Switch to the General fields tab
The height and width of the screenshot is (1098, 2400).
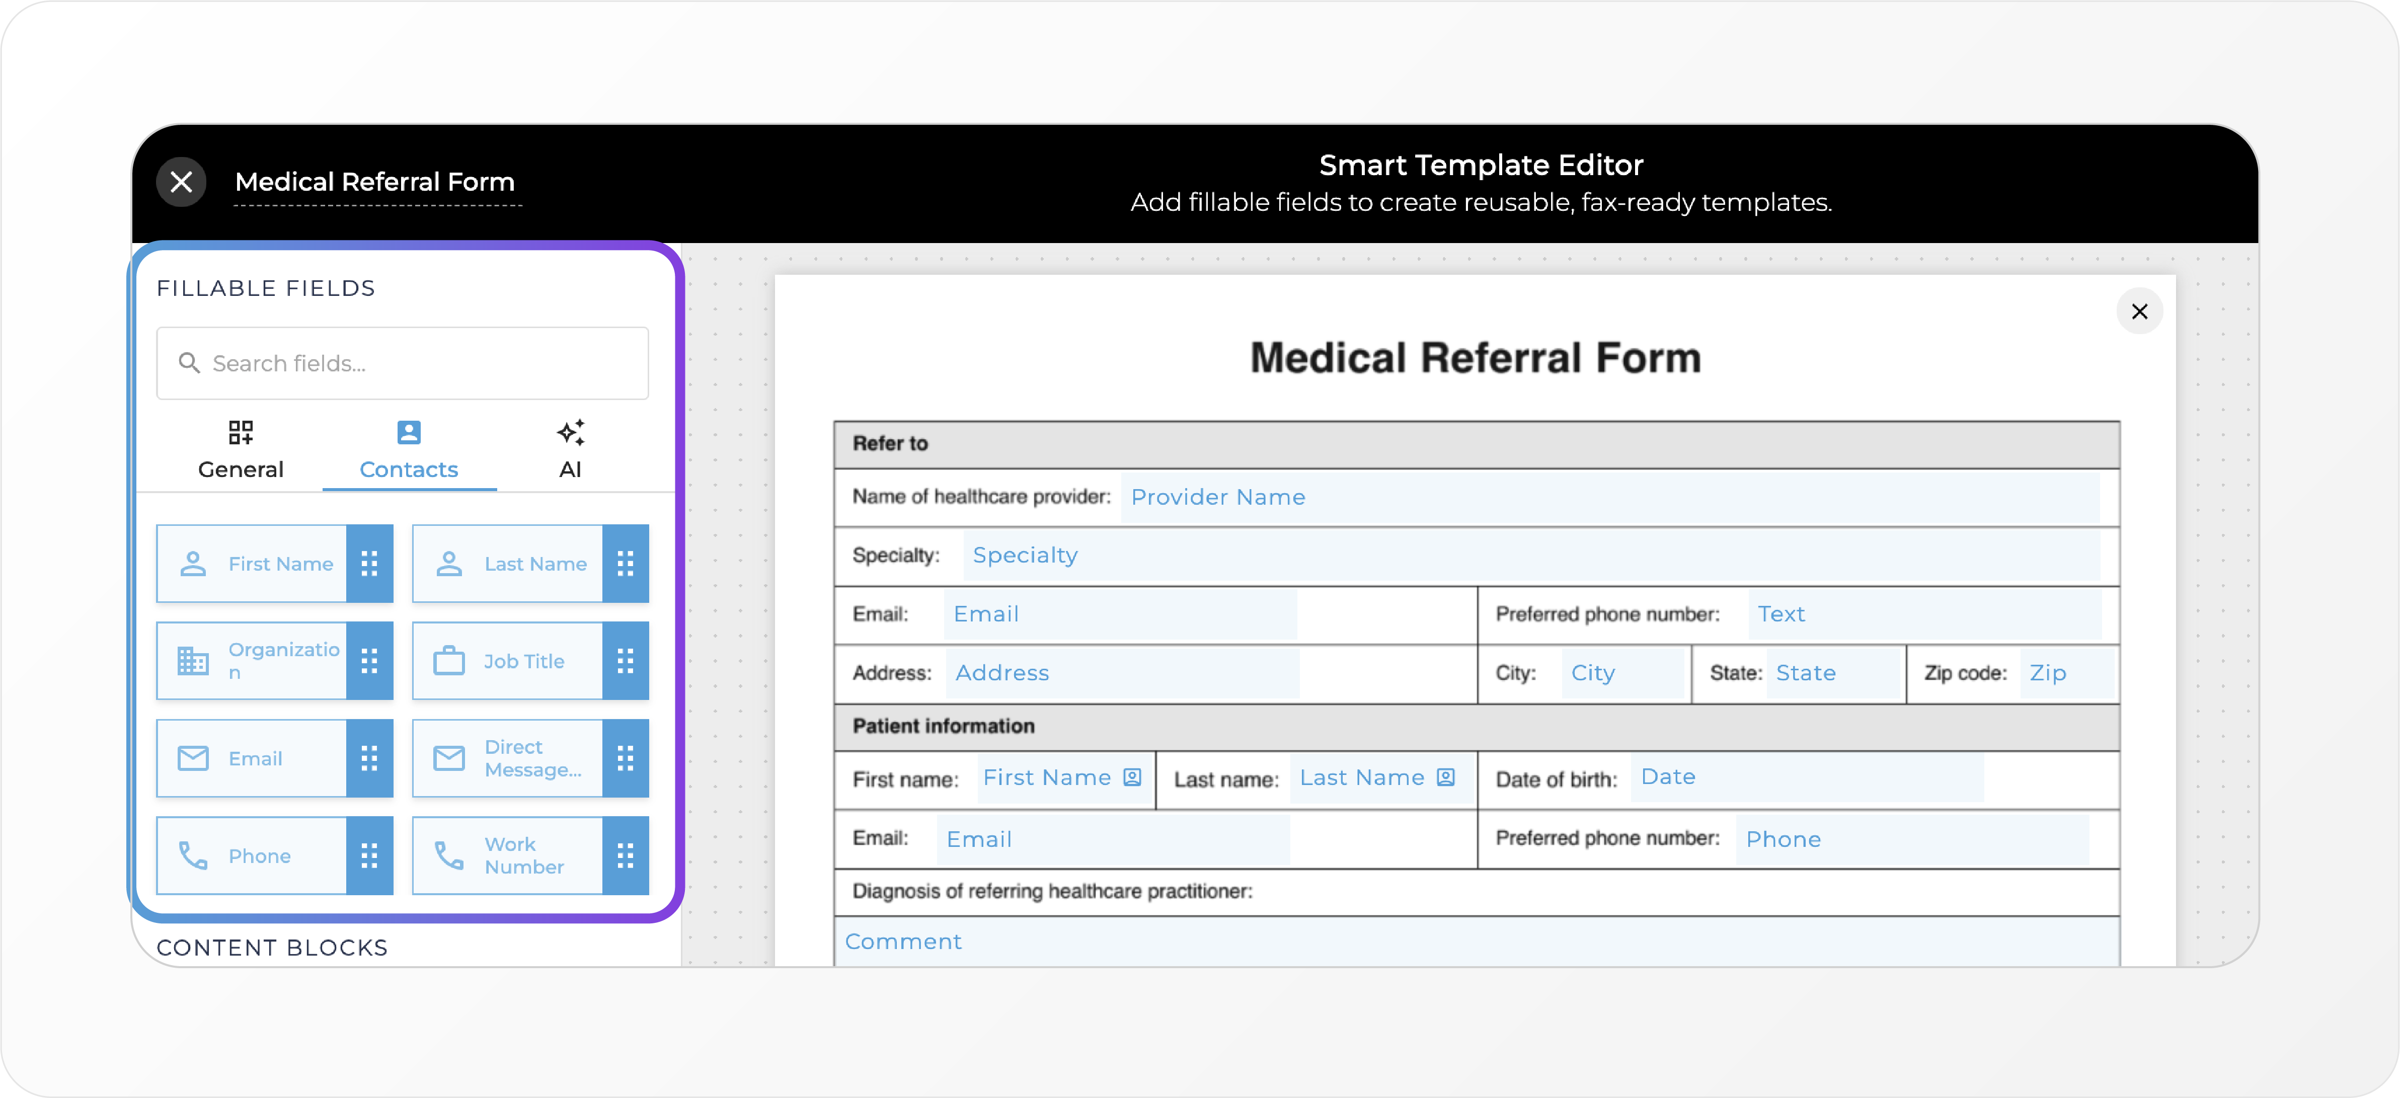tap(241, 450)
